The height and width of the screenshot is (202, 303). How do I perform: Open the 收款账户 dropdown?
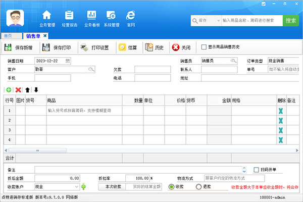(x=77, y=187)
